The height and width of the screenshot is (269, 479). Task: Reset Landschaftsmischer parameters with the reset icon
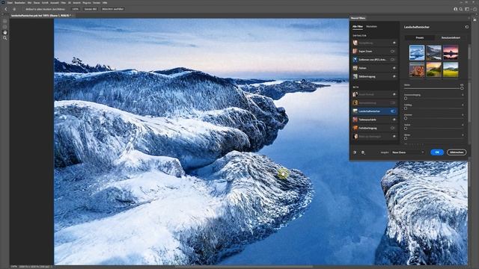pos(467,27)
